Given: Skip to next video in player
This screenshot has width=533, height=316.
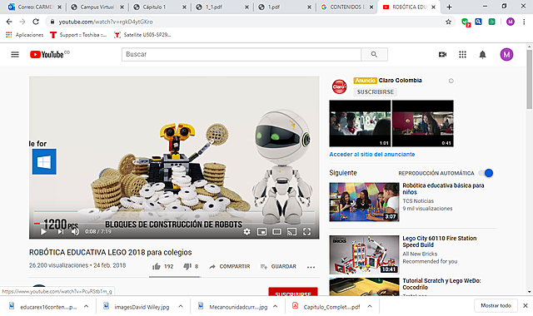Looking at the screenshot, I should [x=61, y=231].
